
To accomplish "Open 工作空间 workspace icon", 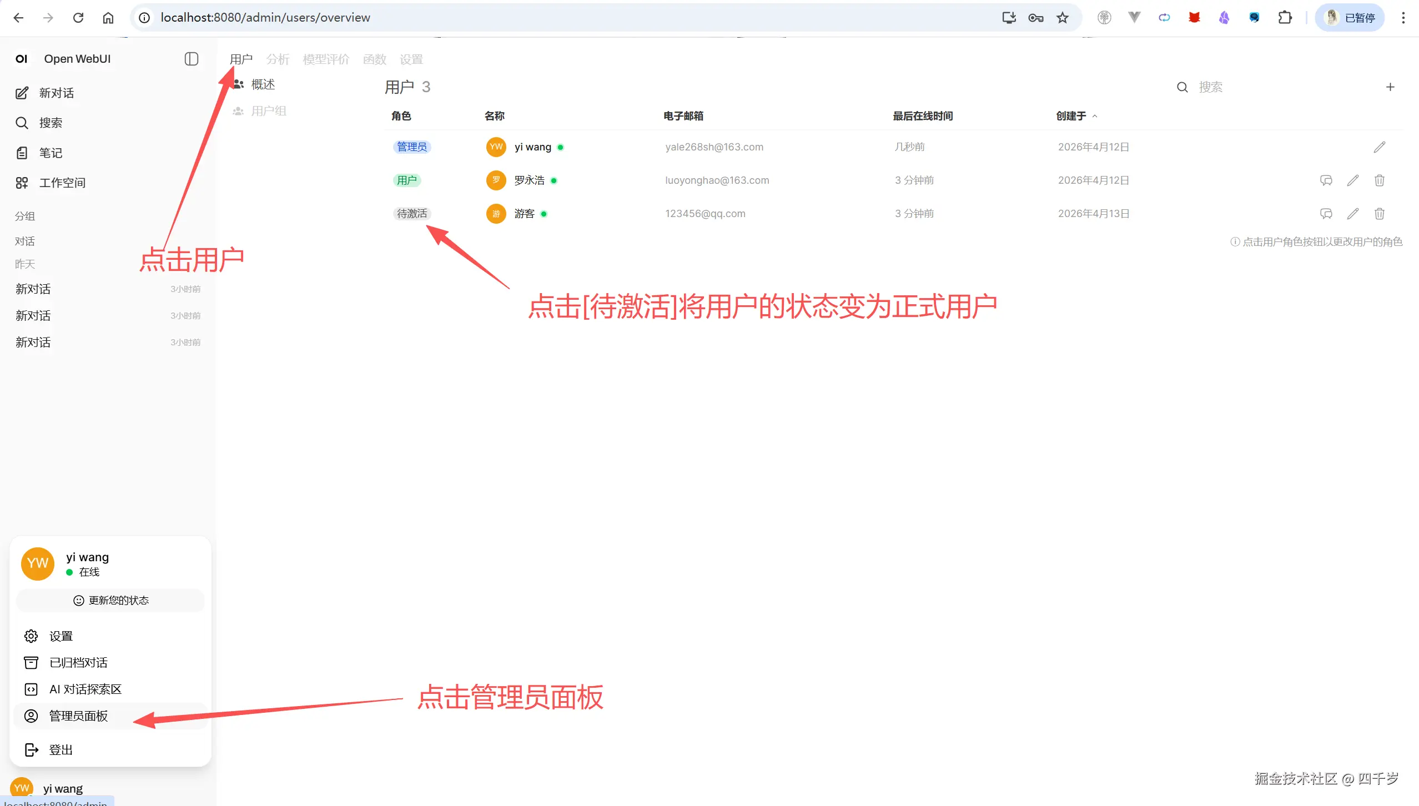I will point(22,182).
